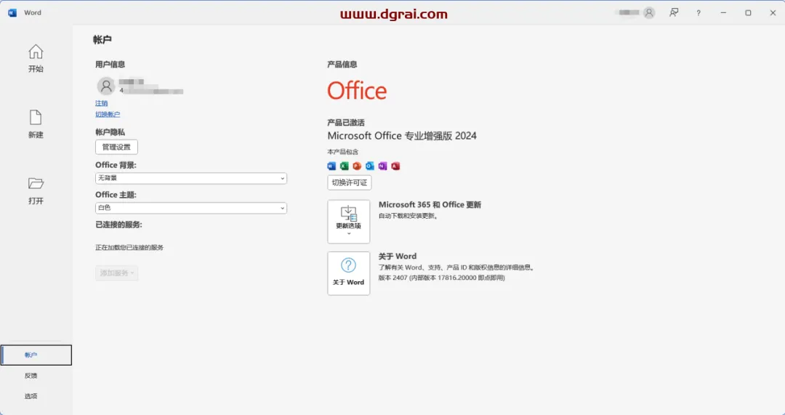Click the 帐户隐私 heading
Image resolution: width=785 pixels, height=415 pixels.
click(x=110, y=132)
